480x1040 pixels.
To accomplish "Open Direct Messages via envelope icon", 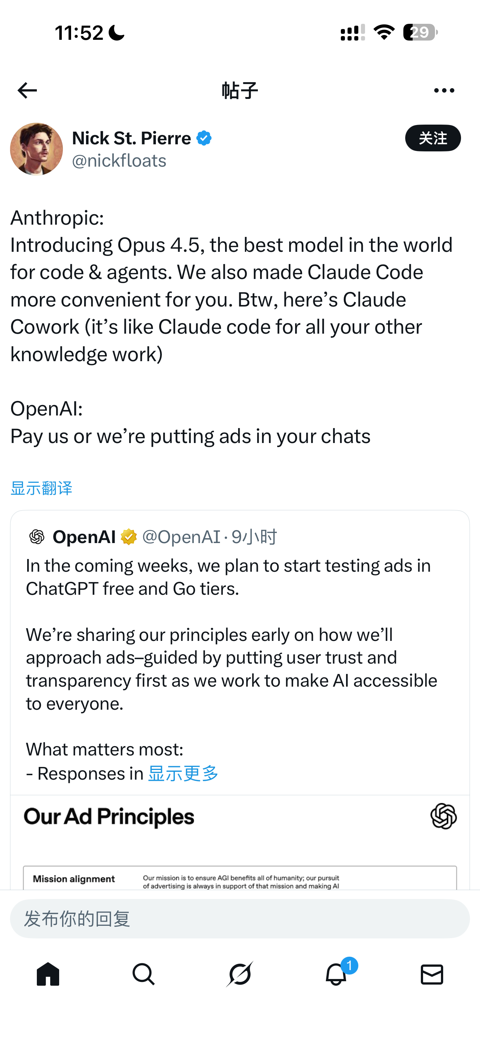I will [432, 974].
